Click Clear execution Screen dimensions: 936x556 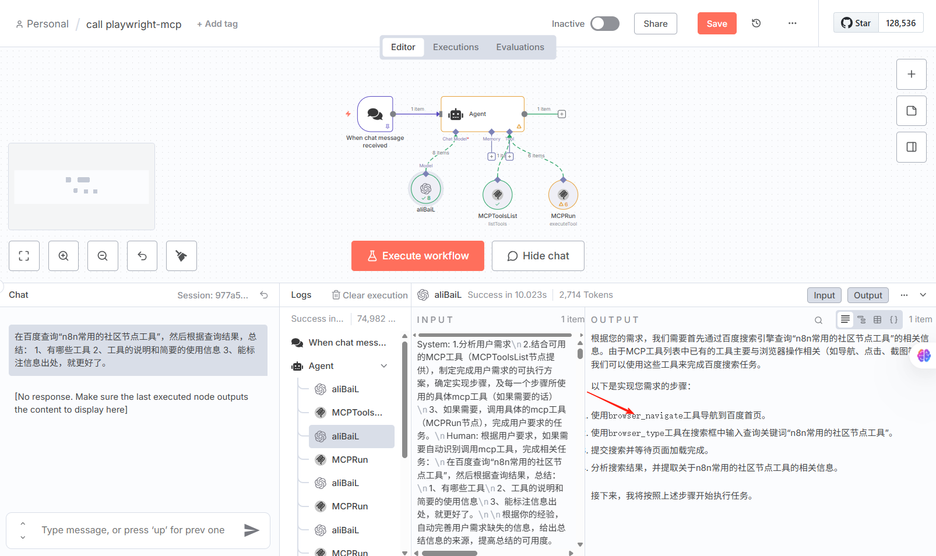coord(370,295)
